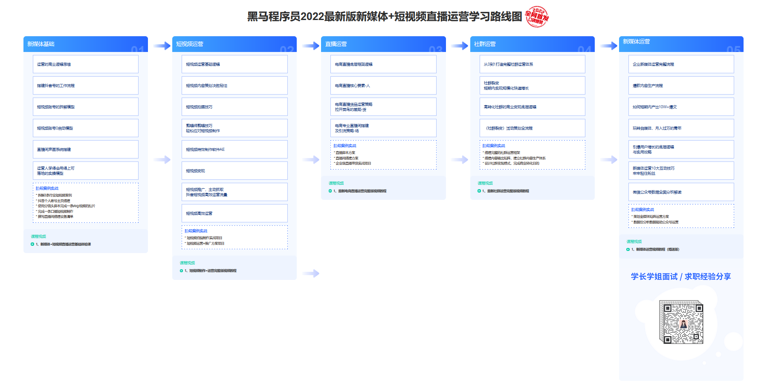Click the 从0到1打造完整社群运营体系 box
The height and width of the screenshot is (383, 767).
pos(532,64)
